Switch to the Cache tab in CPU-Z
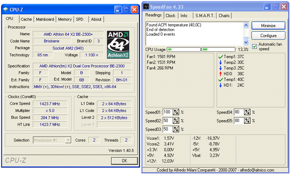Image resolution: width=290 pixels, height=174 pixels. [x=26, y=19]
